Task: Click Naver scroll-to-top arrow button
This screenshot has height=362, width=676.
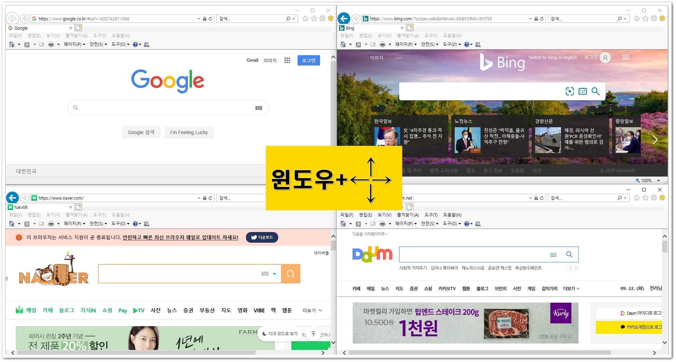Action: [313, 334]
